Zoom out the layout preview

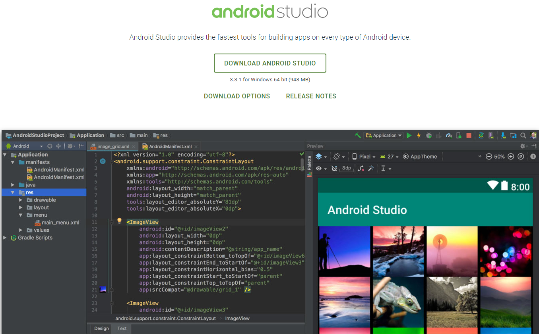(489, 157)
